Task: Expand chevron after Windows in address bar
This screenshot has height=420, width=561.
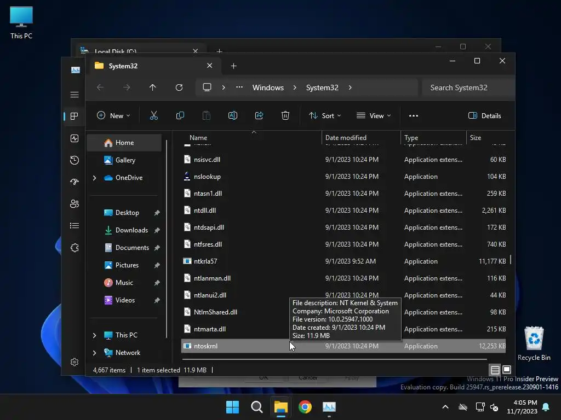Action: click(x=295, y=87)
